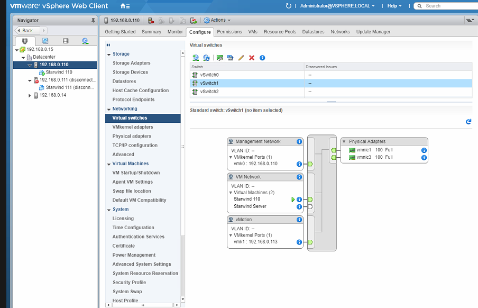478x308 pixels.
Task: Collapse the Configure side menu with double arrow
Action: coord(108,45)
